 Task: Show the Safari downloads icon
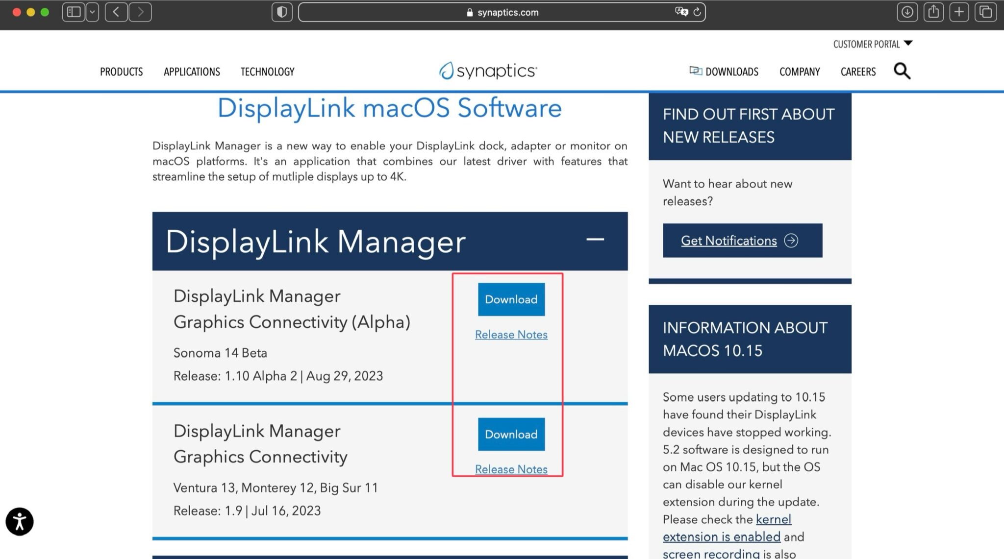coord(907,12)
